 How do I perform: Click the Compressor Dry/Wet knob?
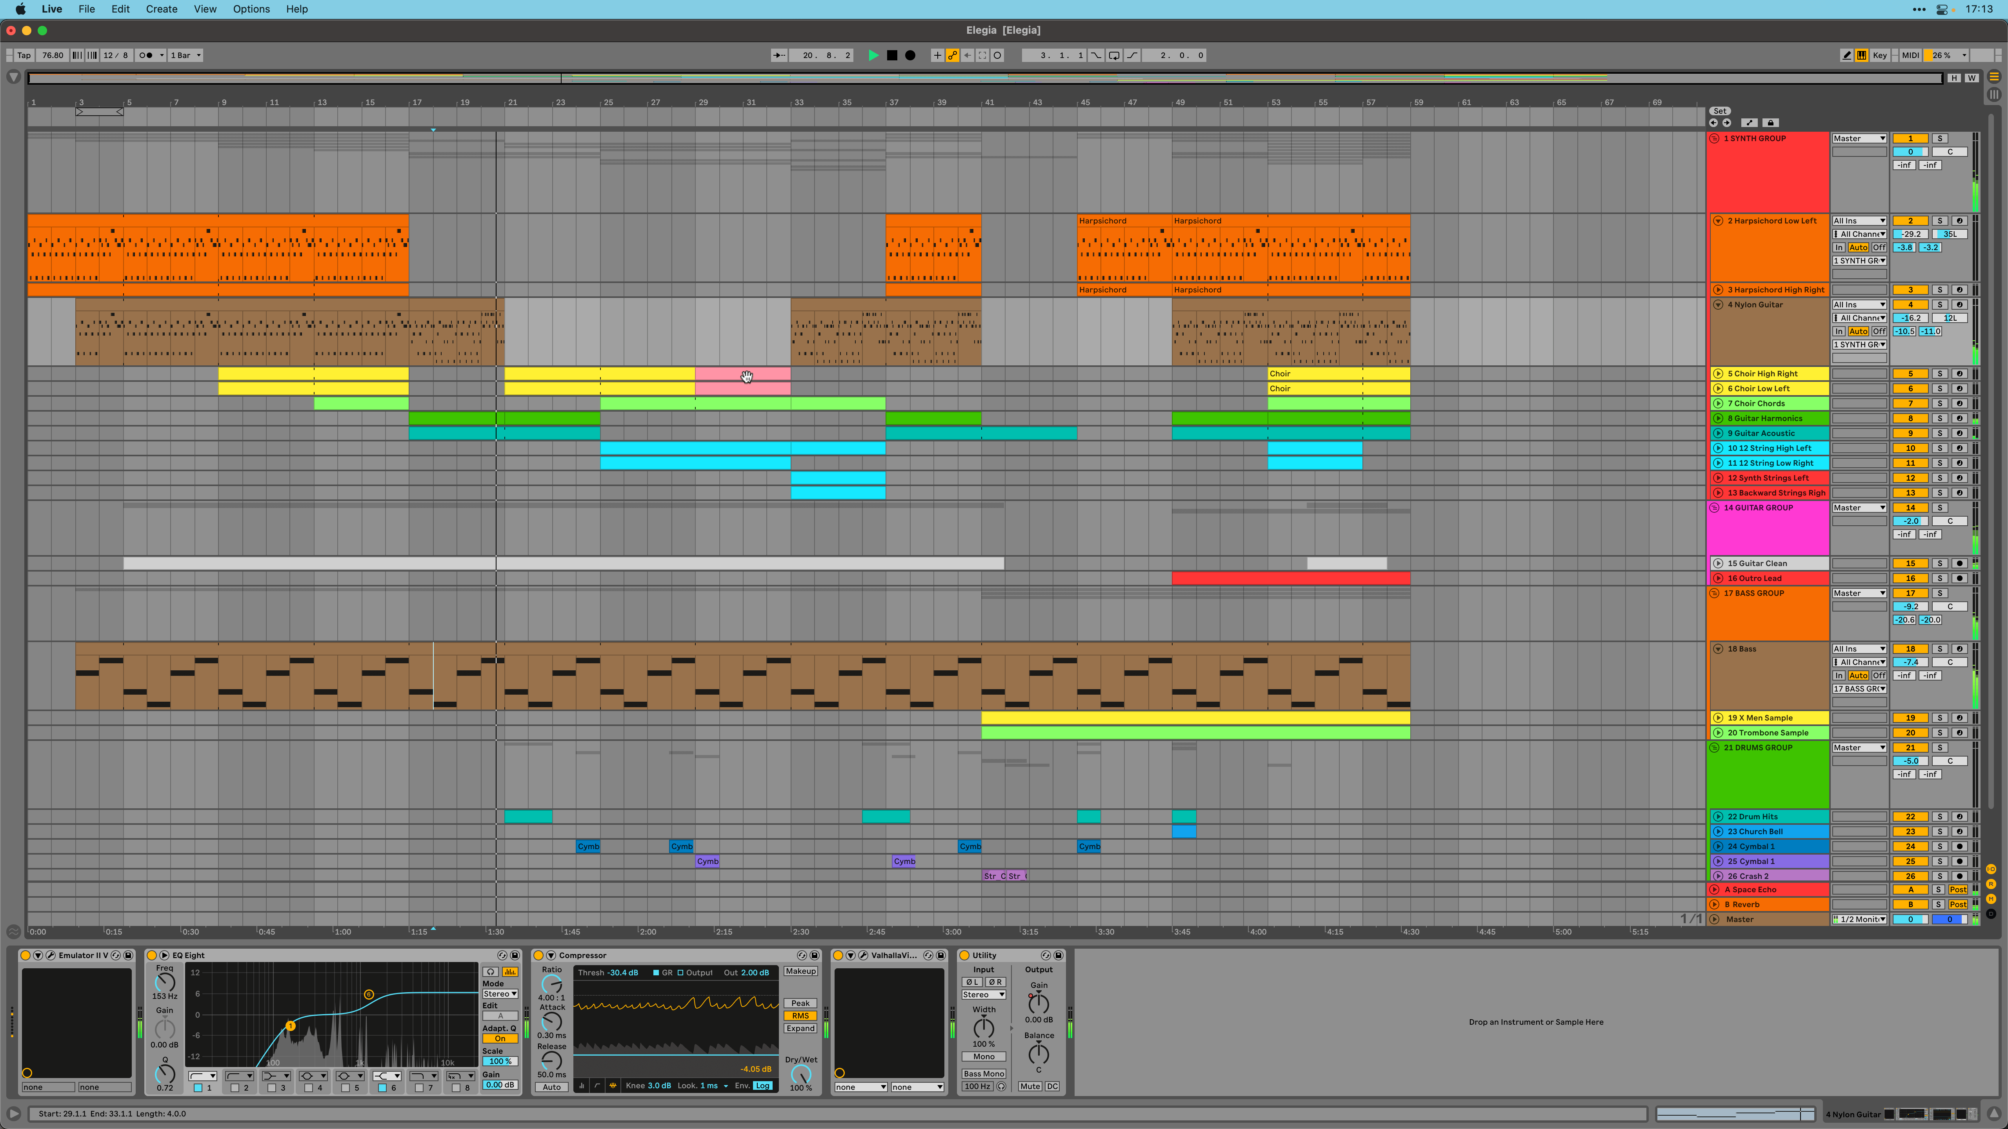(800, 1075)
